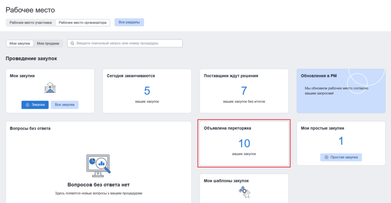Image resolution: width=391 pixels, height=203 pixels.
Task: Toggle the Мои закупки filter switch
Action: pos(20,43)
